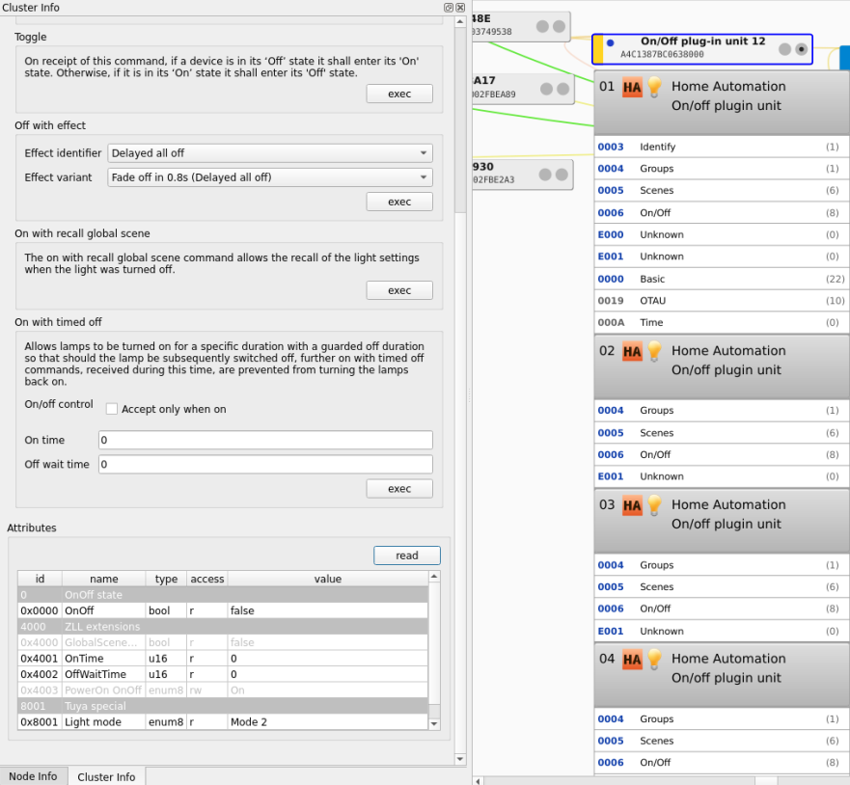Screen dimensions: 850x785
Task: Select Unknown cluster E000 on endpoint 01
Action: tap(721, 234)
